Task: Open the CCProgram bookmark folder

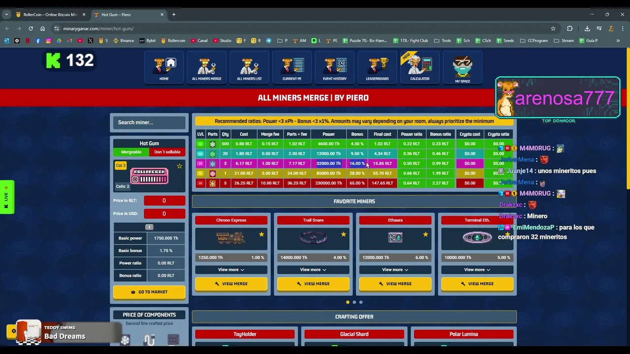Action: (534, 41)
